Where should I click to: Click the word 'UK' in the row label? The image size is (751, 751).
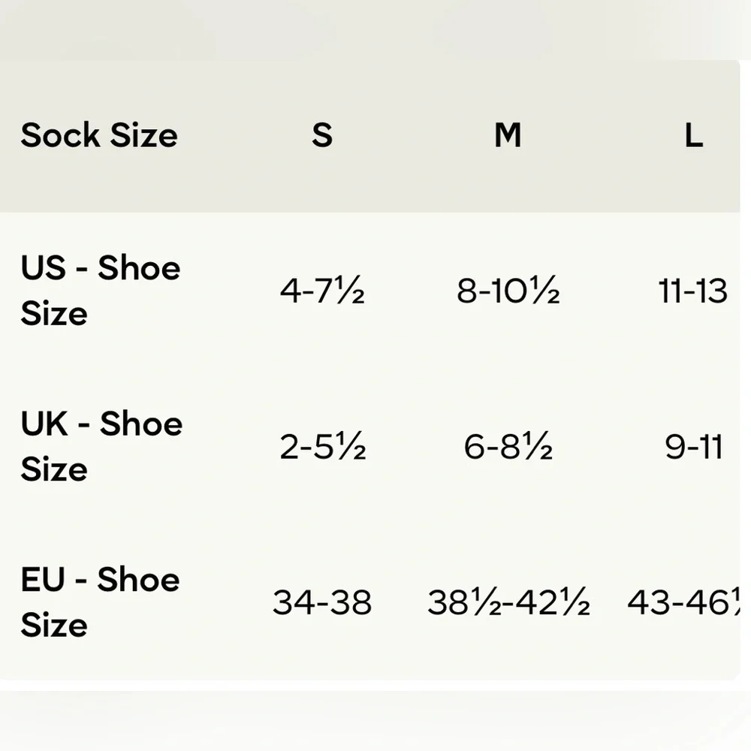point(44,424)
